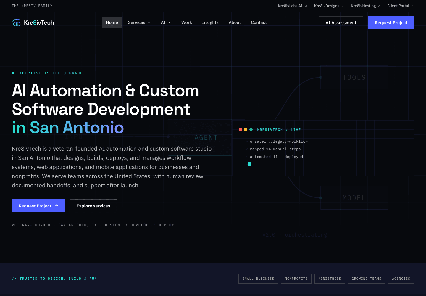Click the 'SAN ANTONIO, TX' text
Screen dimensions: 426x296
pyautogui.click(x=78, y=225)
